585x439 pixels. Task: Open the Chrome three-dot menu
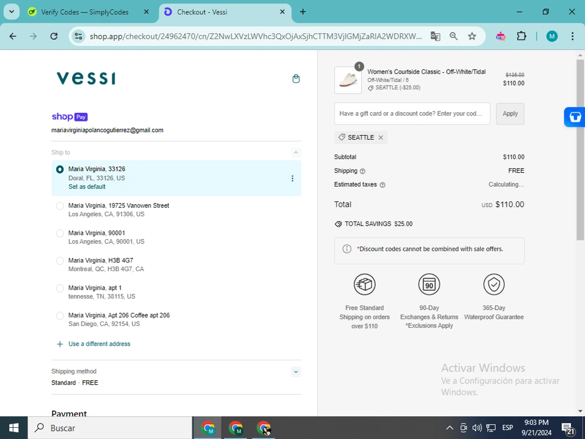(x=572, y=36)
